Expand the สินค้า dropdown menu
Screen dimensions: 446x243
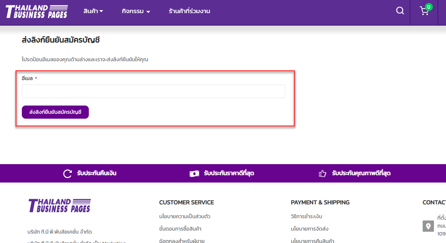pyautogui.click(x=93, y=11)
